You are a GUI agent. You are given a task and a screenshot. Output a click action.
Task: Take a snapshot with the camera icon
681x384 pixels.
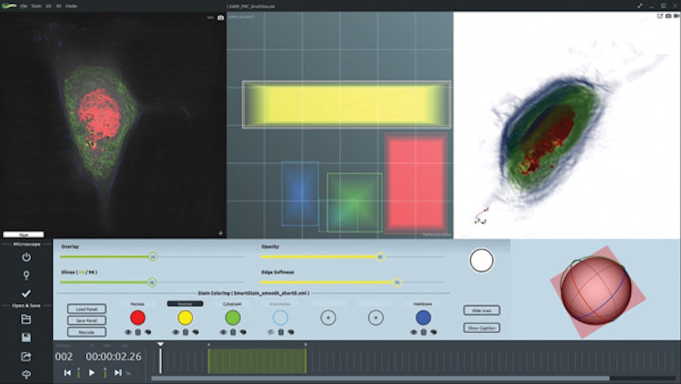pyautogui.click(x=221, y=18)
